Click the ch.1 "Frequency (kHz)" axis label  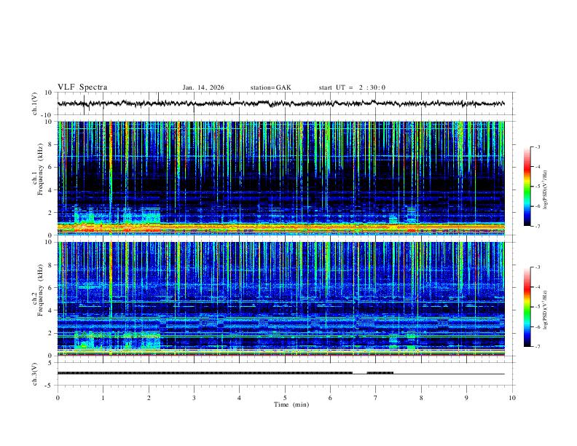pyautogui.click(x=40, y=168)
